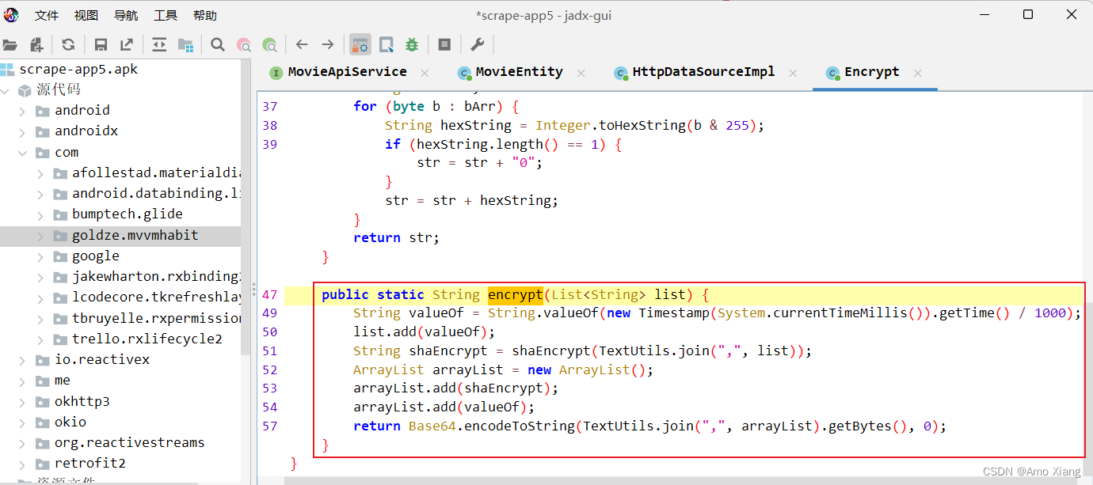The height and width of the screenshot is (485, 1093).
Task: Open preferences wrench icon
Action: pos(477,45)
